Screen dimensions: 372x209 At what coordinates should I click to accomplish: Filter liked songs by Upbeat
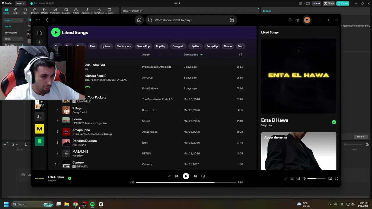[x=106, y=46]
